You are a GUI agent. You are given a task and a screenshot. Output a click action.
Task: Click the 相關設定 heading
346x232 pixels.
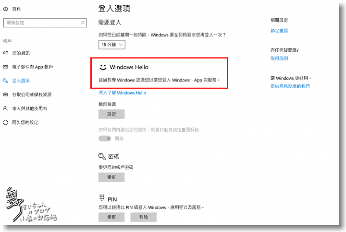click(279, 20)
